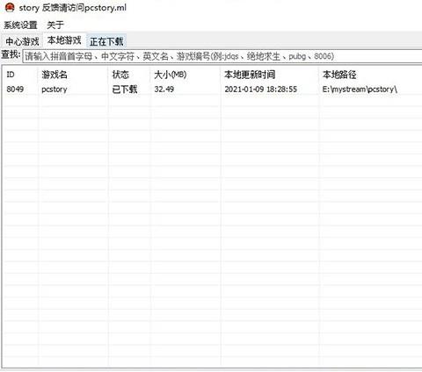
Task: Click the 2021-01-09 18:28:55 update time cell
Action: click(x=261, y=89)
